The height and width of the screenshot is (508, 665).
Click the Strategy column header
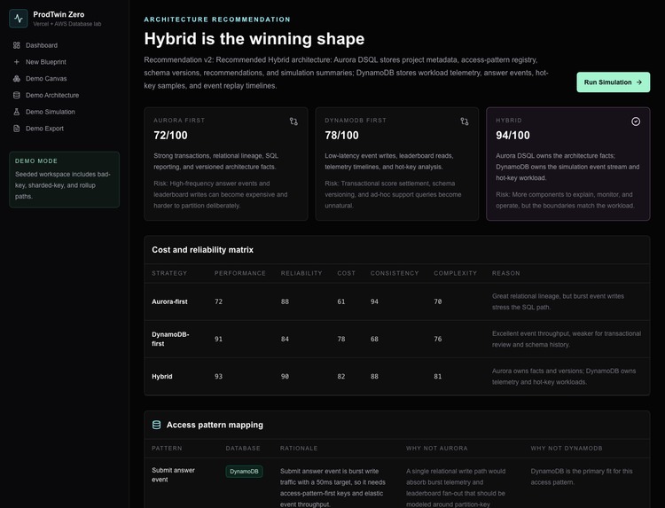169,273
